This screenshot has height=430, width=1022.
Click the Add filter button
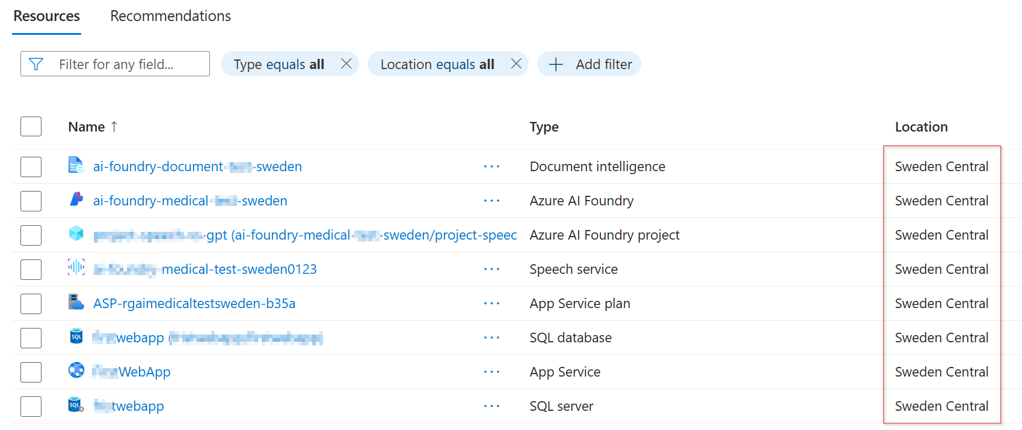click(589, 64)
